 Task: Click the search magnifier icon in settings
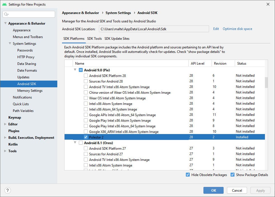(x=6, y=14)
